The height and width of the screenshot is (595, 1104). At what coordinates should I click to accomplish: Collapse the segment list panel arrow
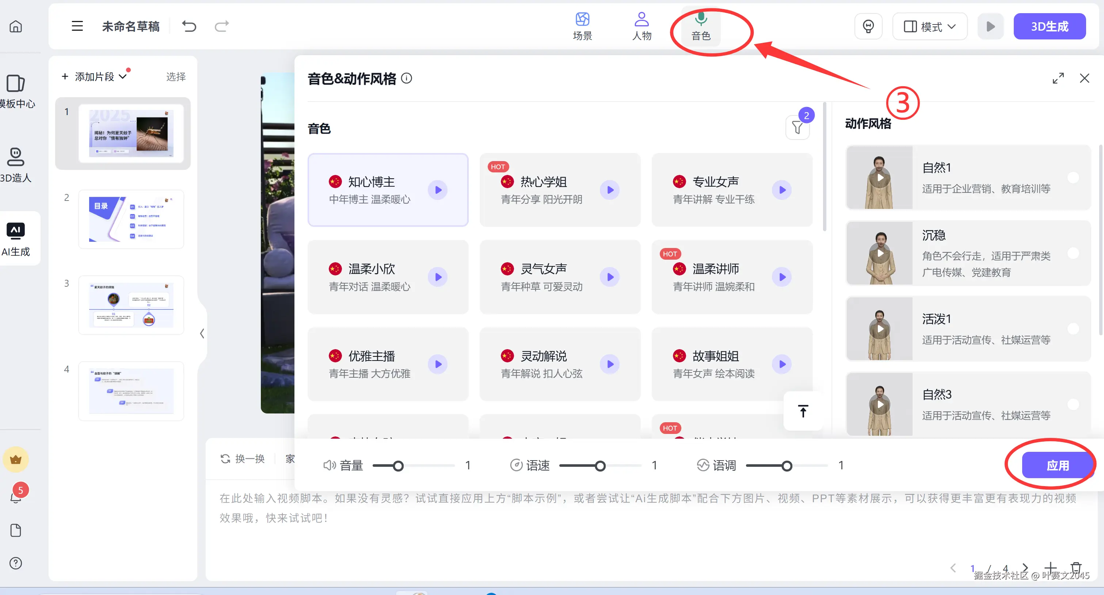click(202, 333)
